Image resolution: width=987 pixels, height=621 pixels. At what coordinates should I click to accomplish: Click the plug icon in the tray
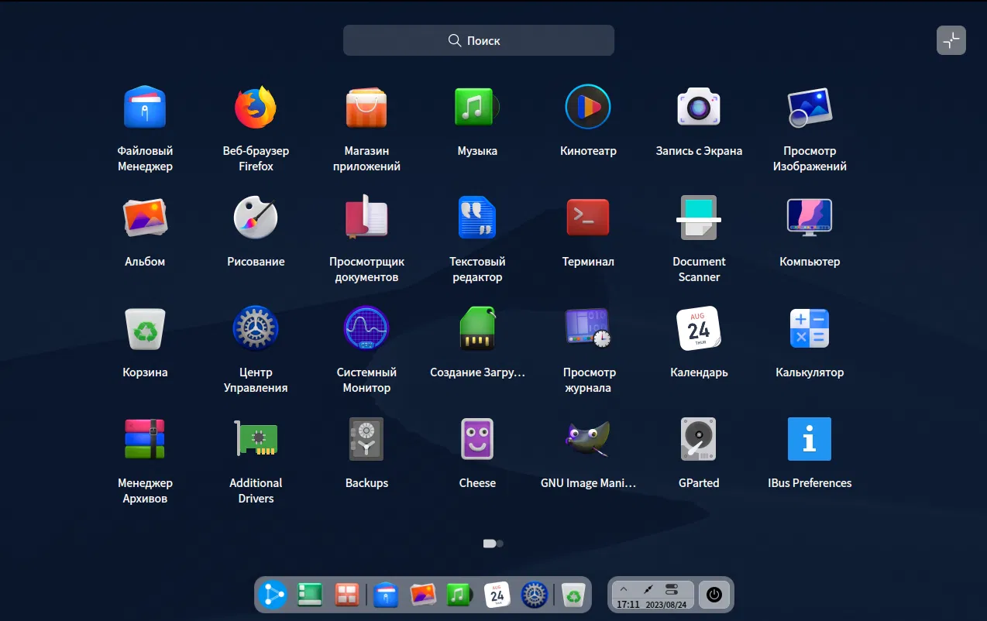point(648,589)
